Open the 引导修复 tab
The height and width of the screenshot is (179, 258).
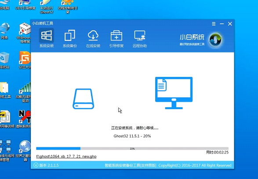click(x=116, y=39)
